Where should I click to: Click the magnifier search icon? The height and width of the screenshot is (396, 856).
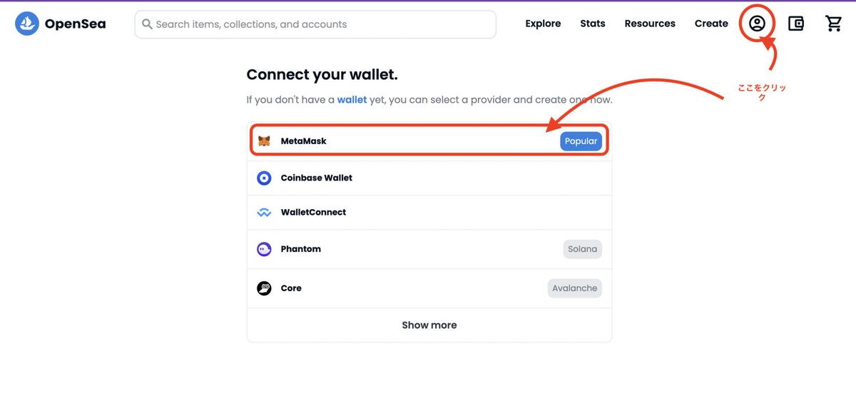(x=148, y=24)
